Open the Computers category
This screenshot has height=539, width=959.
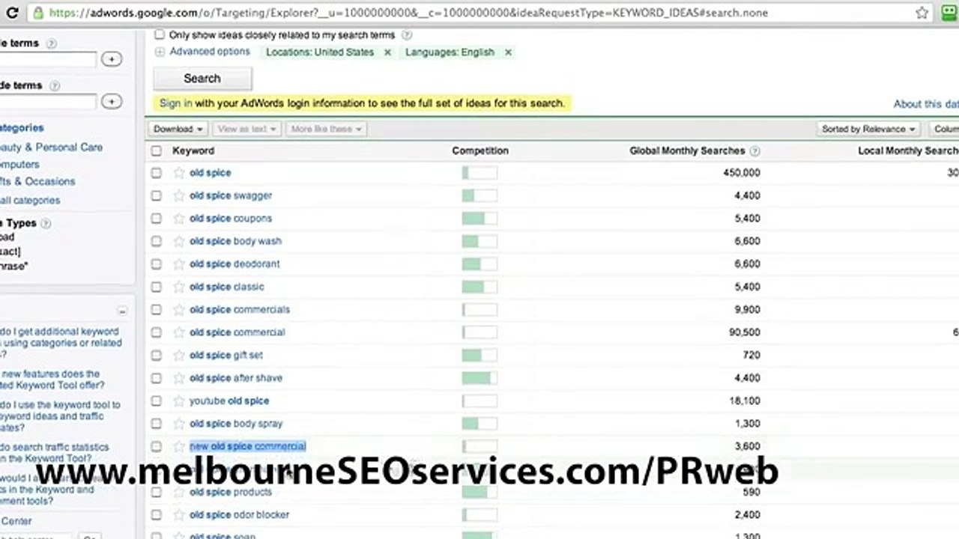(19, 164)
